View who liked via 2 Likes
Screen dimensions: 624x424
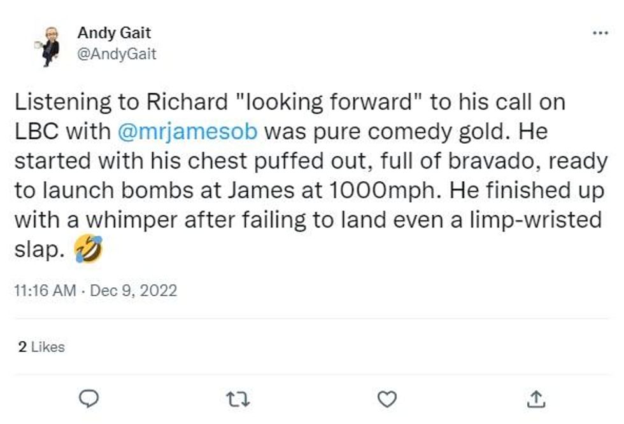click(x=41, y=346)
